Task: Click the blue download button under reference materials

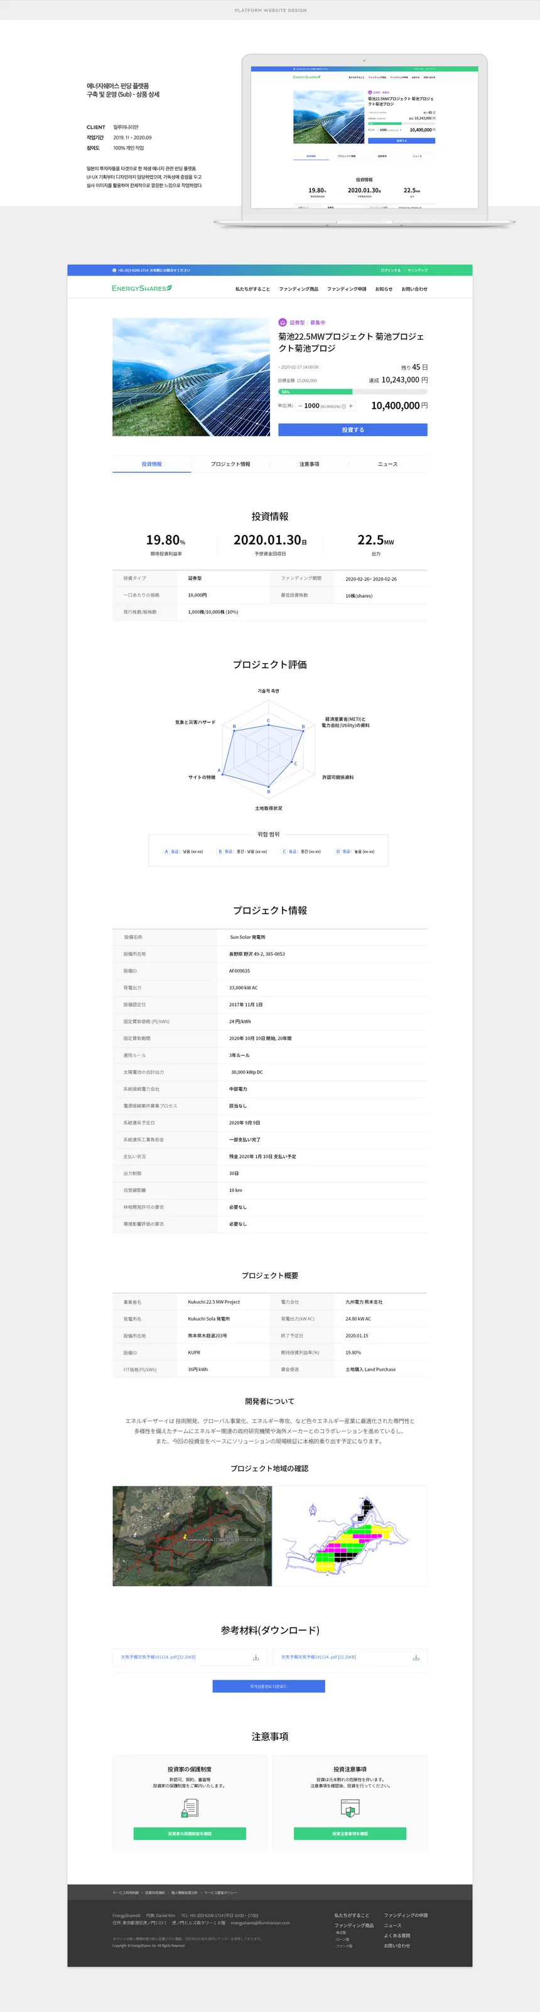Action: (x=269, y=1686)
